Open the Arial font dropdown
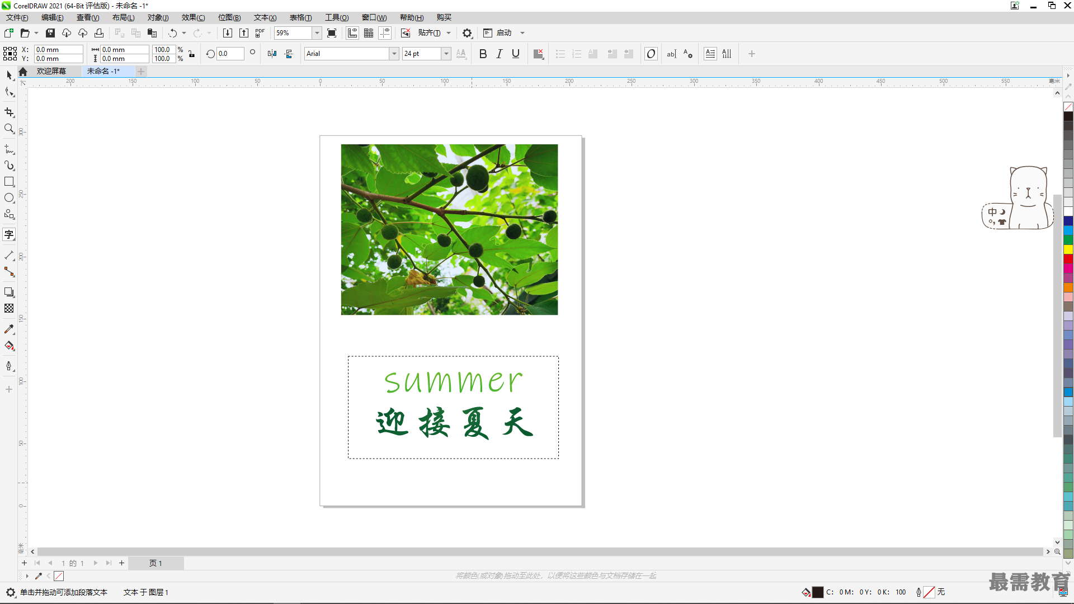 point(394,54)
